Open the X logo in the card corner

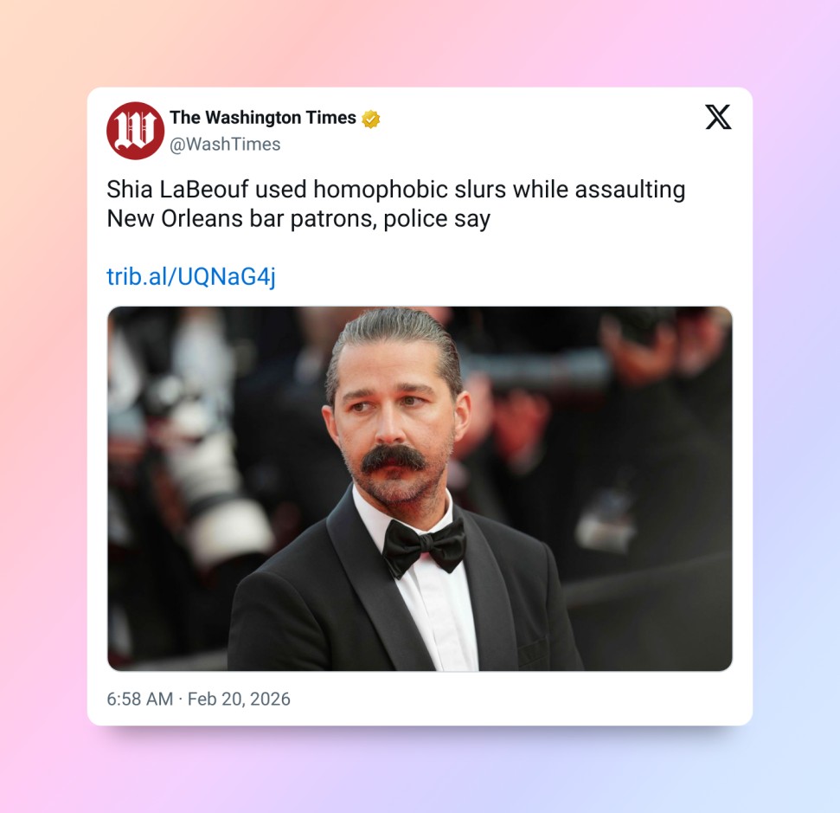coord(718,117)
